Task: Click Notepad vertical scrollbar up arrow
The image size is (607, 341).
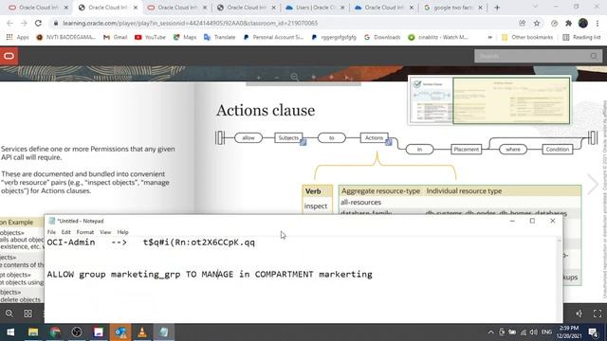Action: [559, 241]
